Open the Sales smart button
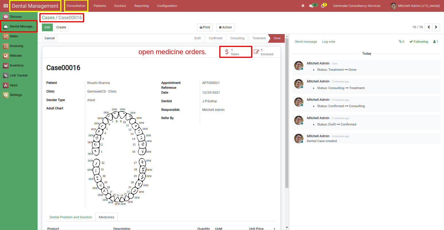The width and height of the screenshot is (444, 230). [x=235, y=52]
